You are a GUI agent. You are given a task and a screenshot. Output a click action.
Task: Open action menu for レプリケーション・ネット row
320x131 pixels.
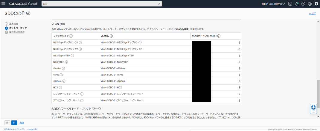pos(239,94)
